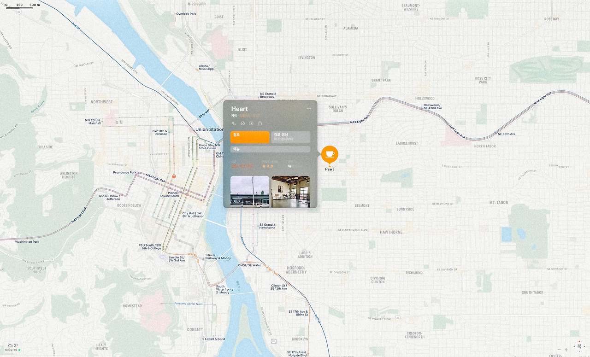This screenshot has height=357, width=590.
Task: Click the LADD'S ADDITION neighborhood label
Action: click(305, 255)
